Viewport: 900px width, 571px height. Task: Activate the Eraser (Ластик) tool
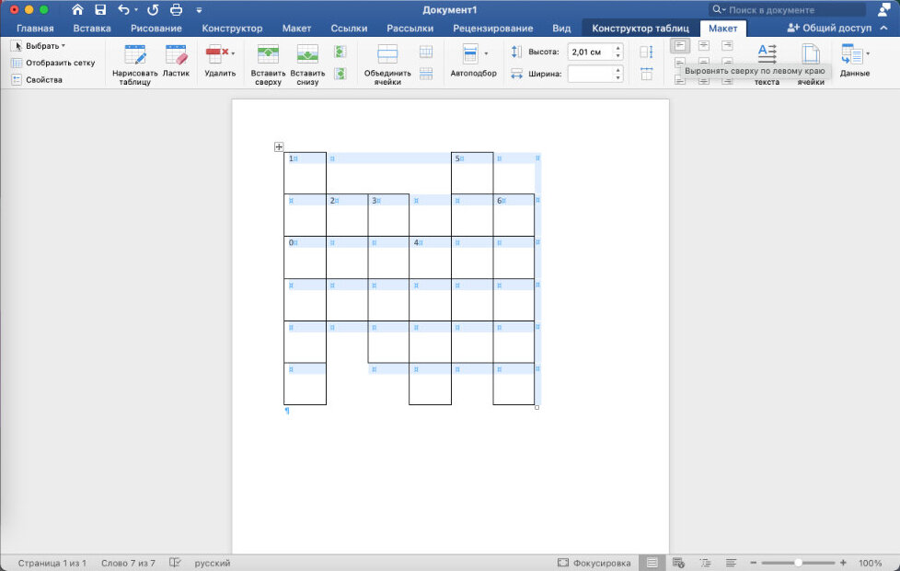click(x=176, y=61)
